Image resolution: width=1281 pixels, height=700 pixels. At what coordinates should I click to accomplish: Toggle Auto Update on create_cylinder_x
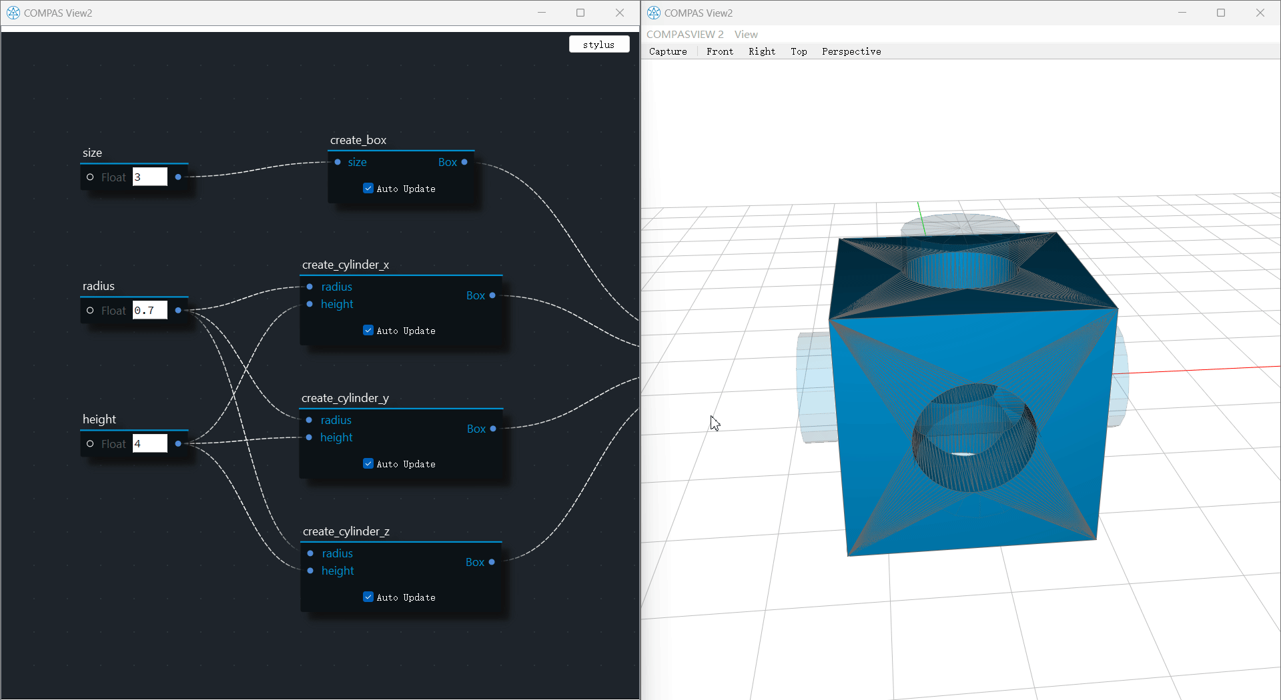click(x=368, y=330)
